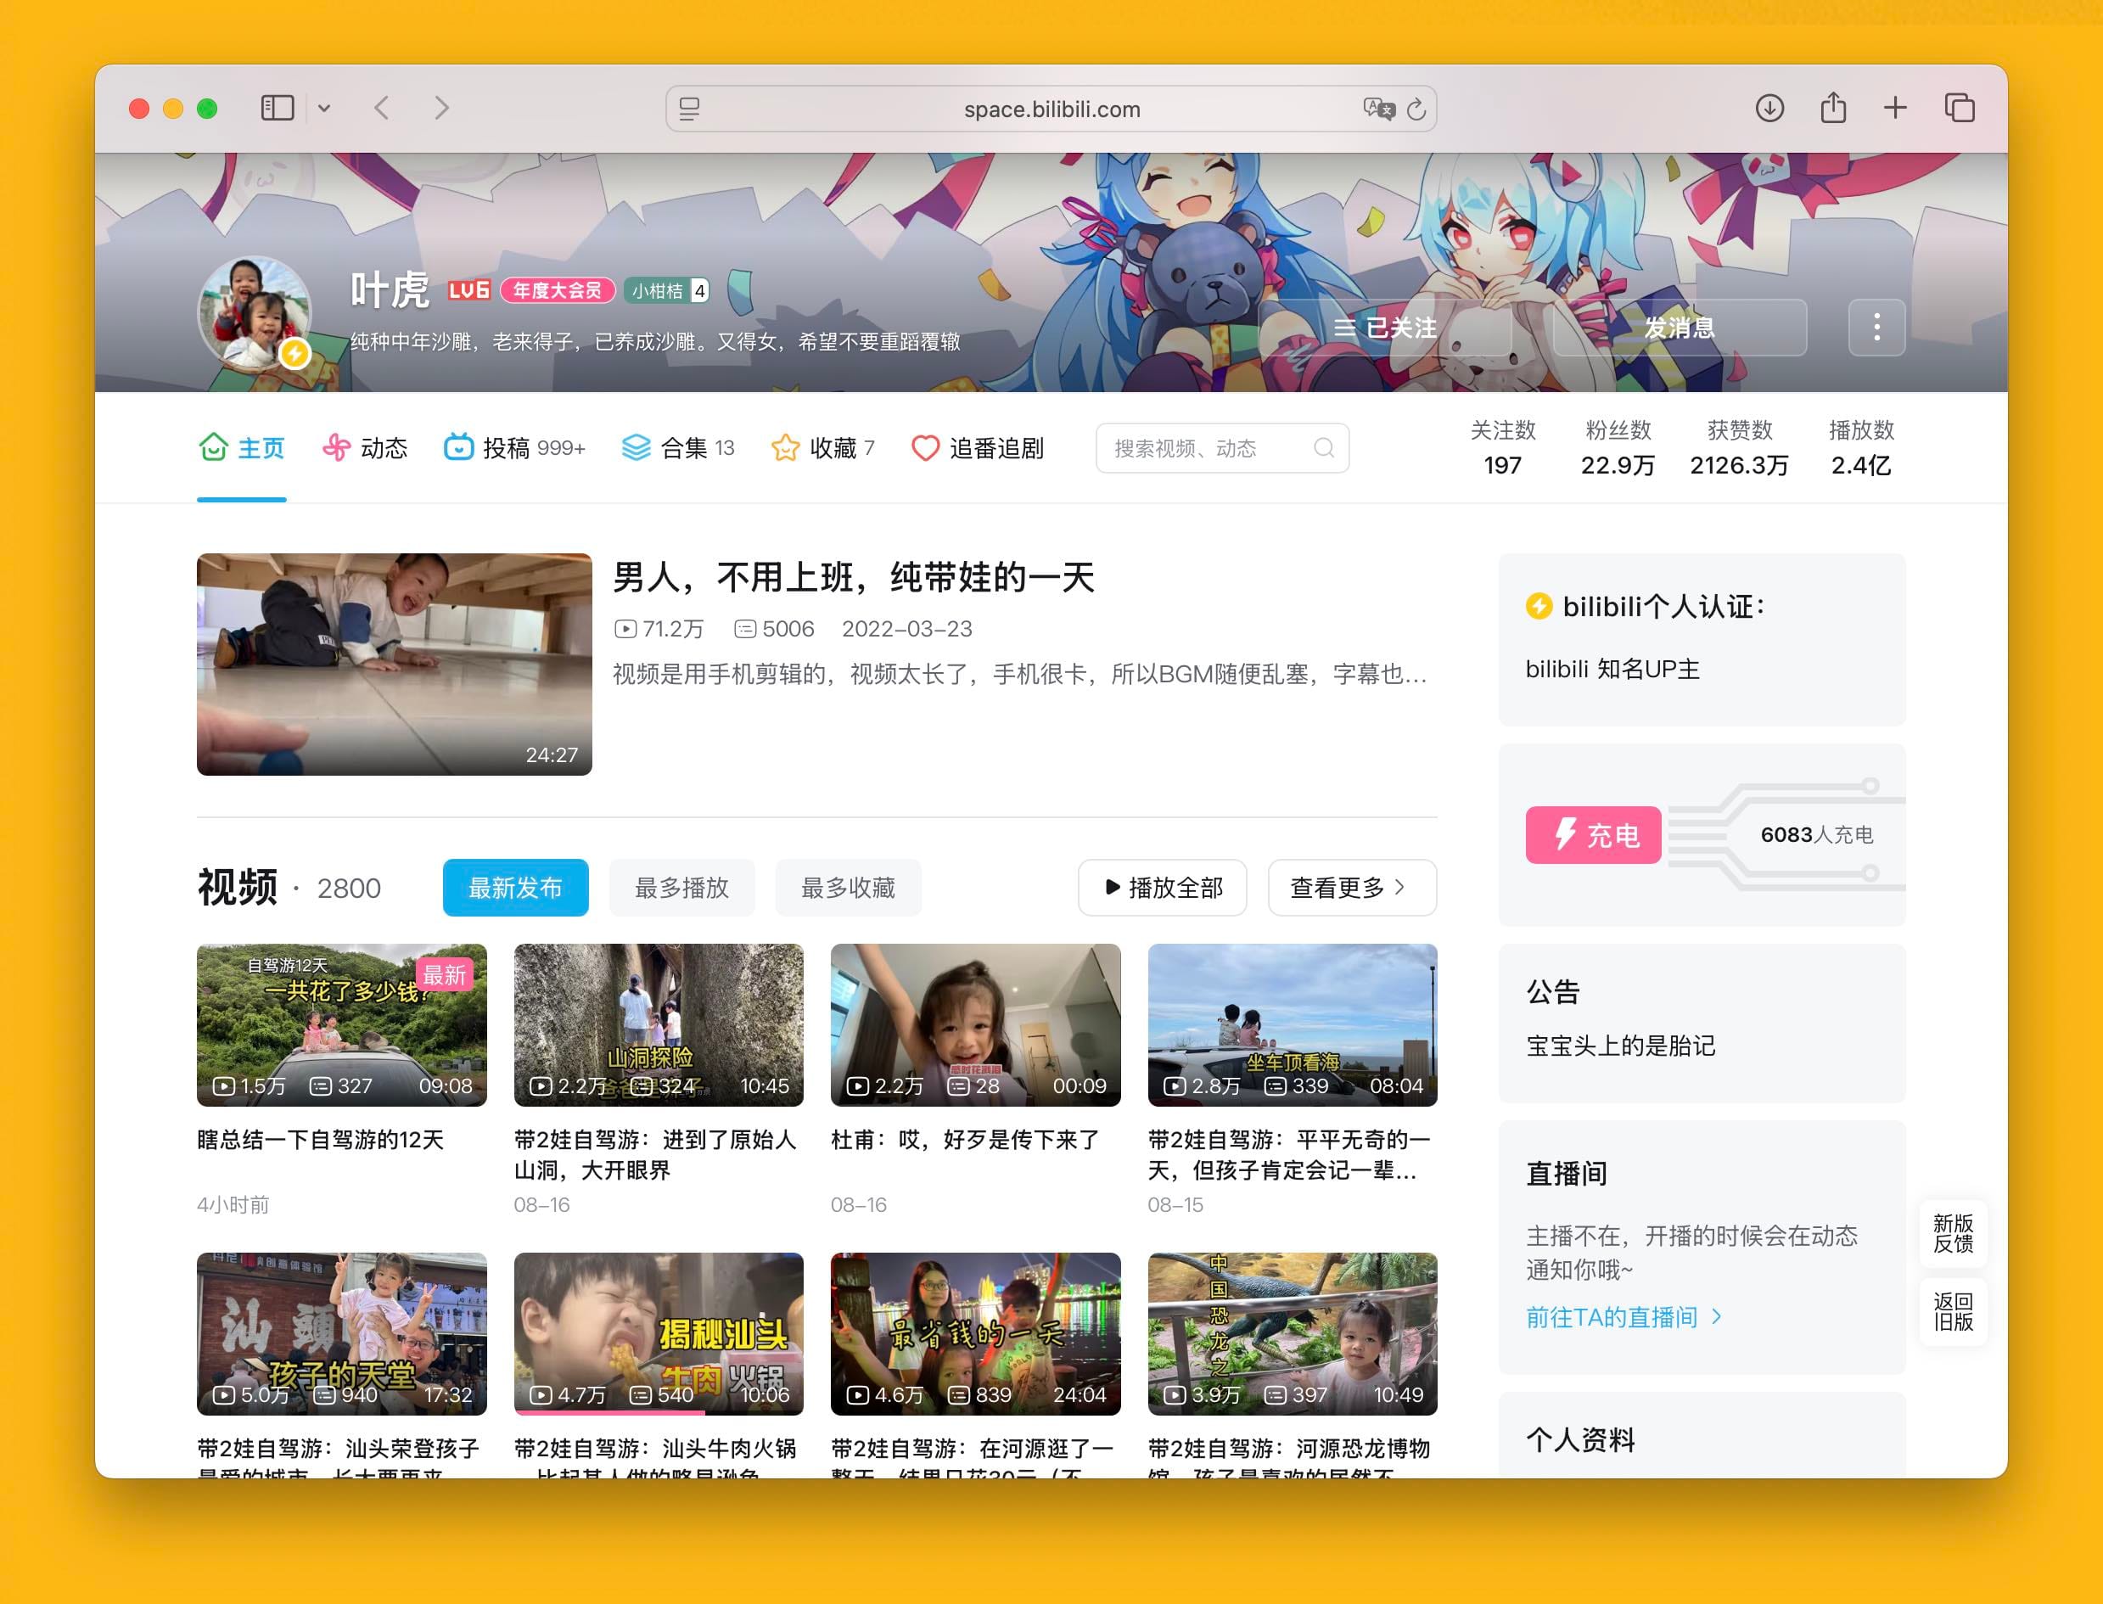Select the 最多收藏 sort option
The image size is (2103, 1604).
(x=848, y=888)
